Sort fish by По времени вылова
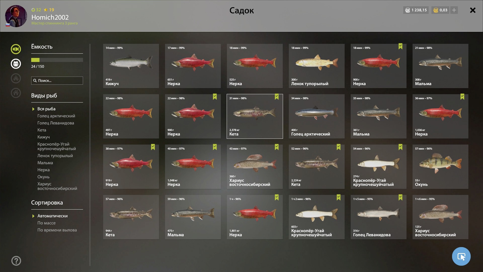Screen dimensions: 483x272 [57, 230]
